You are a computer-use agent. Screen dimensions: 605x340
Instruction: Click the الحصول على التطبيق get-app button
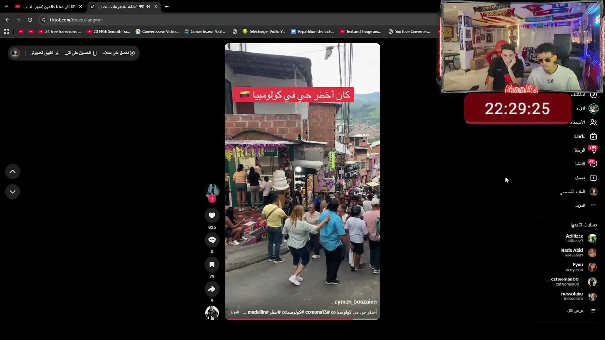click(81, 53)
